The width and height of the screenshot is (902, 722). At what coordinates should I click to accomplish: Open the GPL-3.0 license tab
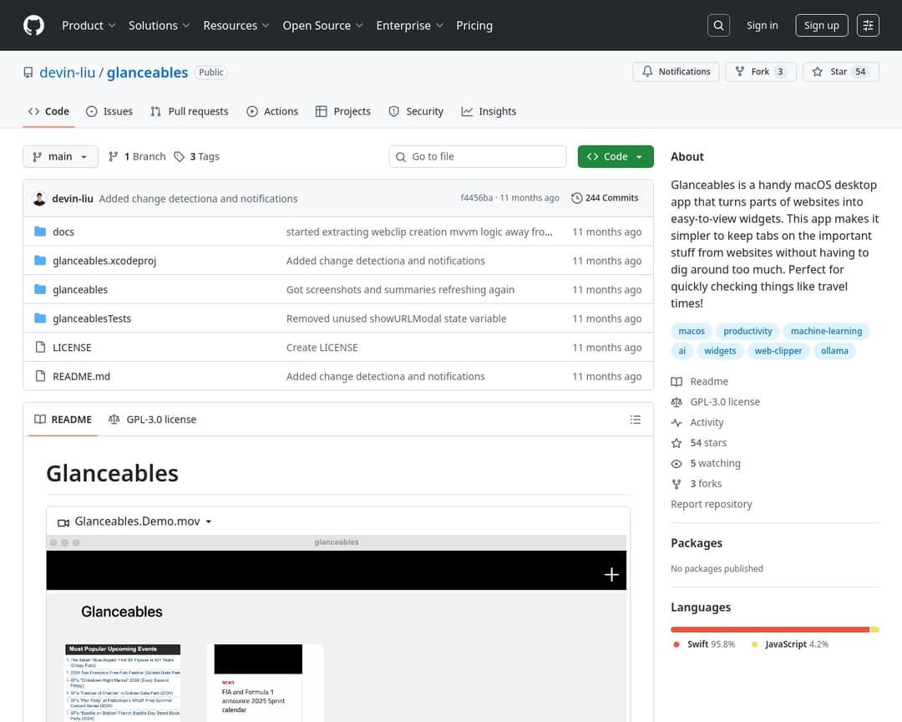(153, 419)
